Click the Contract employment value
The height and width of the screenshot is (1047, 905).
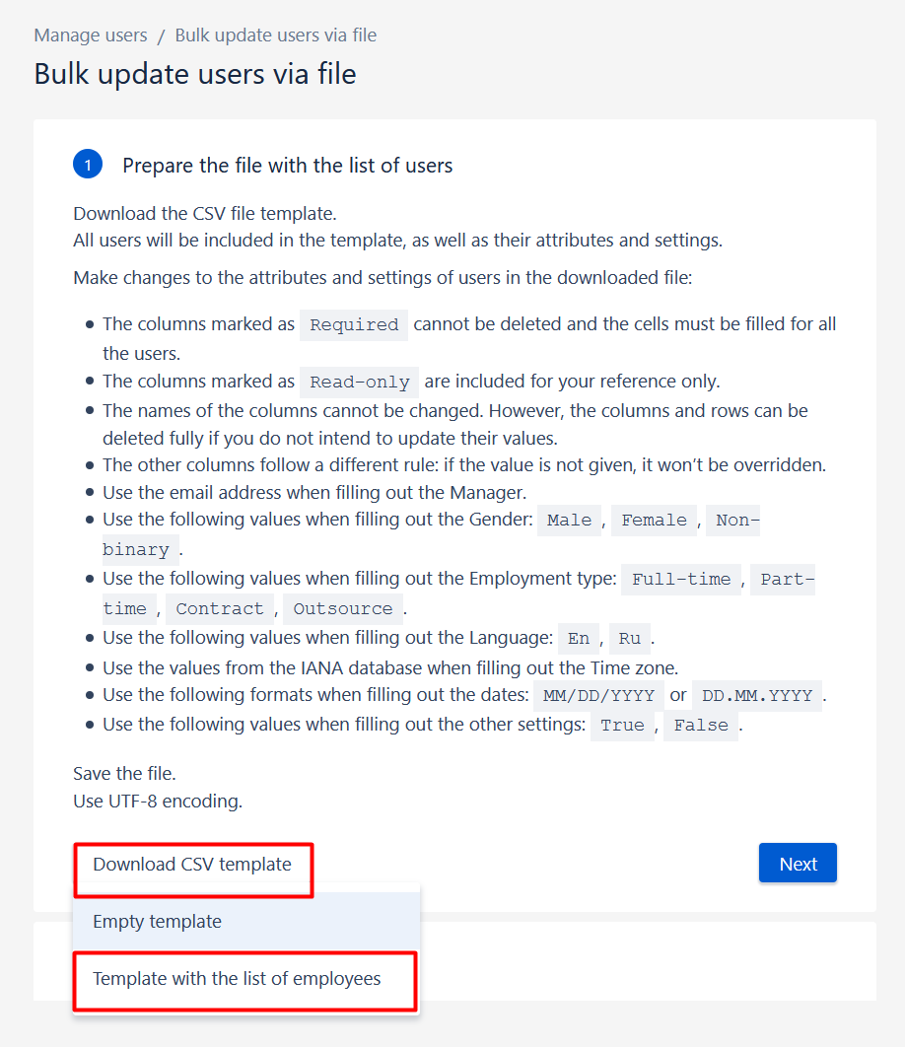coord(220,609)
